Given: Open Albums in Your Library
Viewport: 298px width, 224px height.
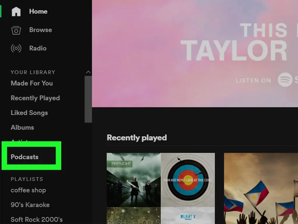Looking at the screenshot, I should 22,127.
